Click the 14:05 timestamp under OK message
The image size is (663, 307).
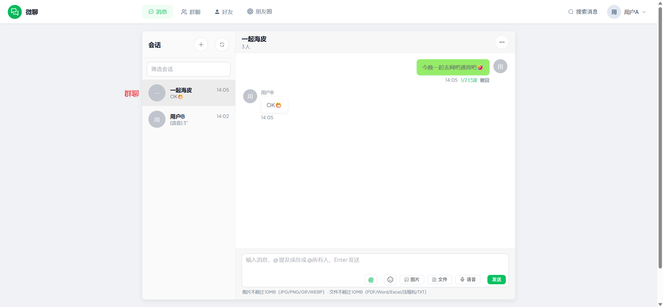[267, 117]
